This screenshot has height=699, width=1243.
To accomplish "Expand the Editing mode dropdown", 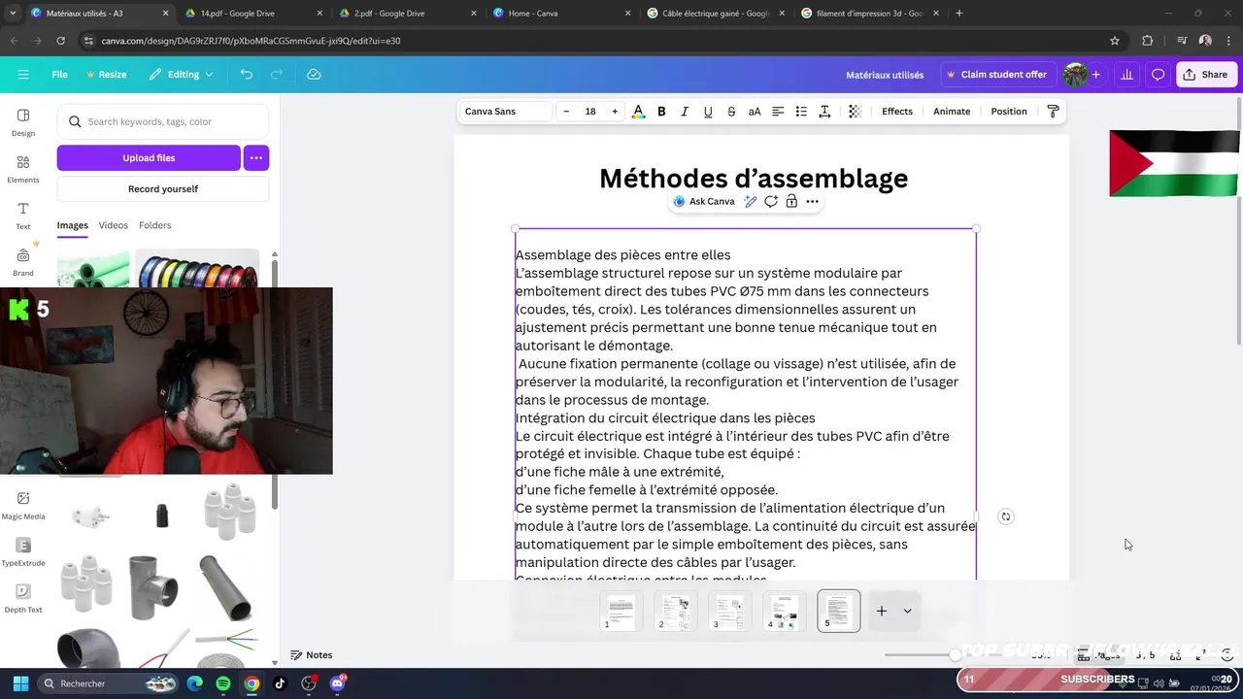I will [x=182, y=75].
